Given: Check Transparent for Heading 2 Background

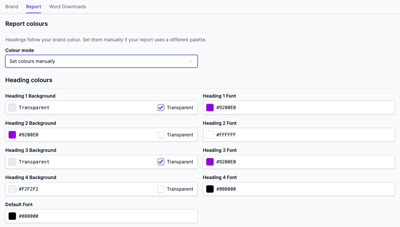Looking at the screenshot, I should [x=161, y=135].
